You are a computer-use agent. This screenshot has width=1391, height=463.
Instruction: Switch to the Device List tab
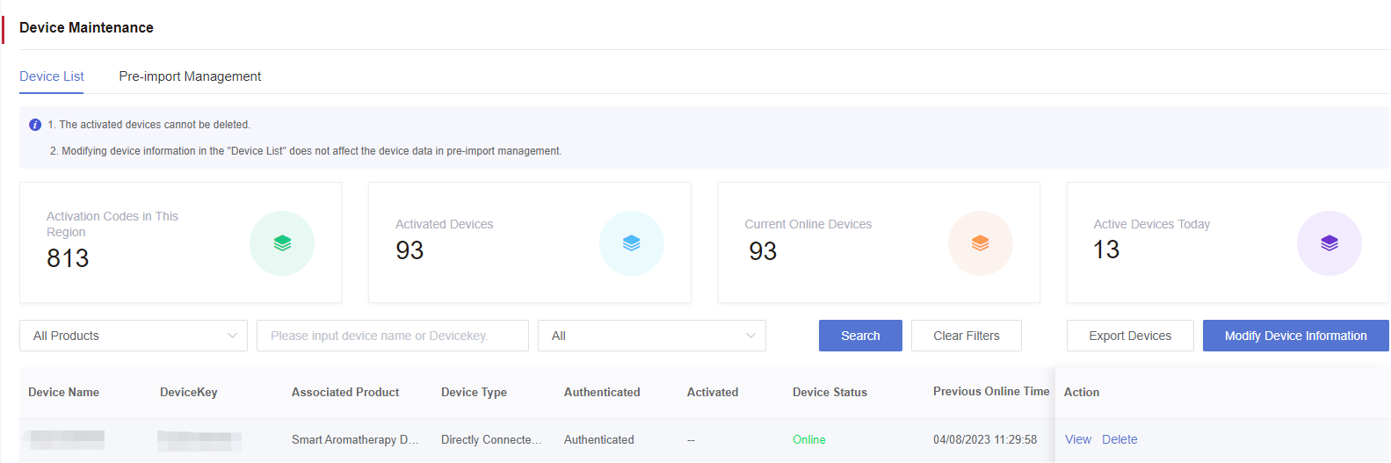coord(52,76)
